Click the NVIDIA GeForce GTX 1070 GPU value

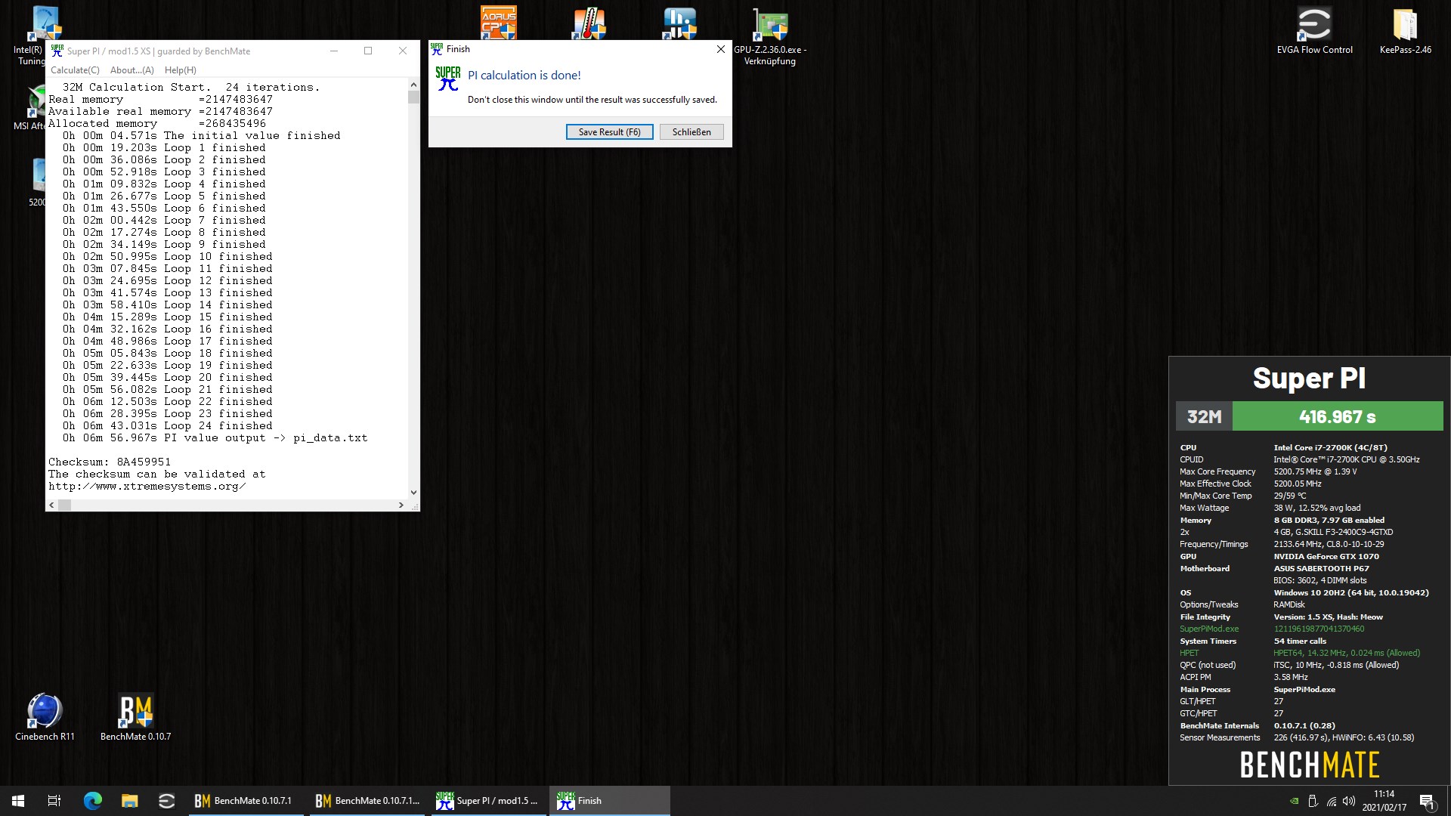tap(1326, 556)
